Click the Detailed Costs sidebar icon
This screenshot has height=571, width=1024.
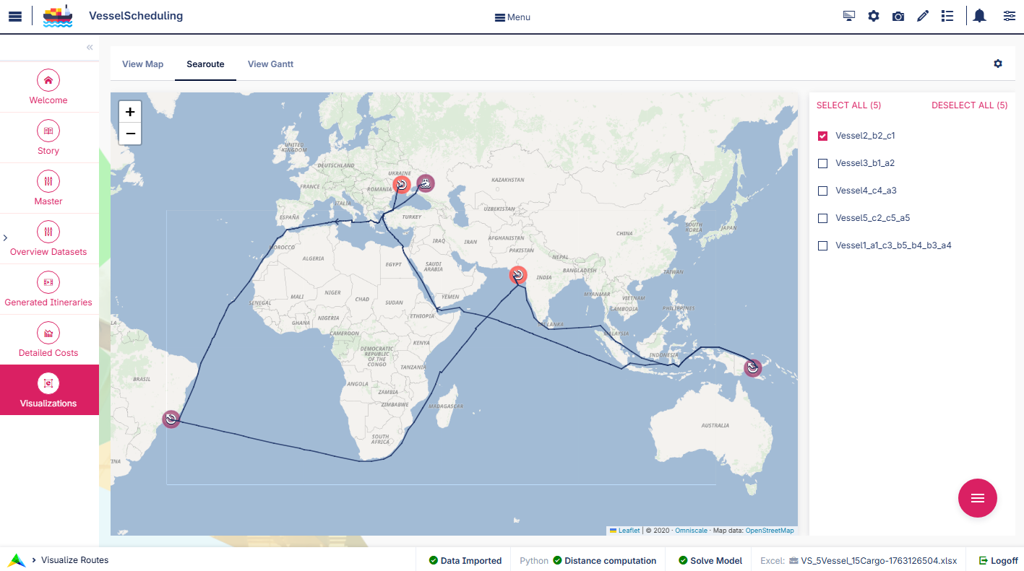48,333
